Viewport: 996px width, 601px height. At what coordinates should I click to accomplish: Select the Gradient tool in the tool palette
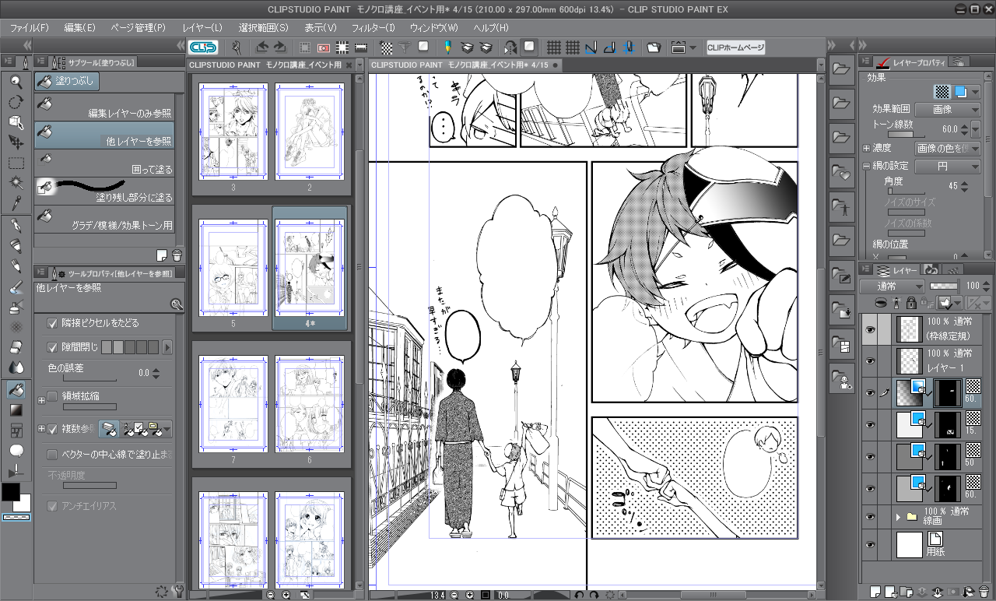tap(16, 409)
